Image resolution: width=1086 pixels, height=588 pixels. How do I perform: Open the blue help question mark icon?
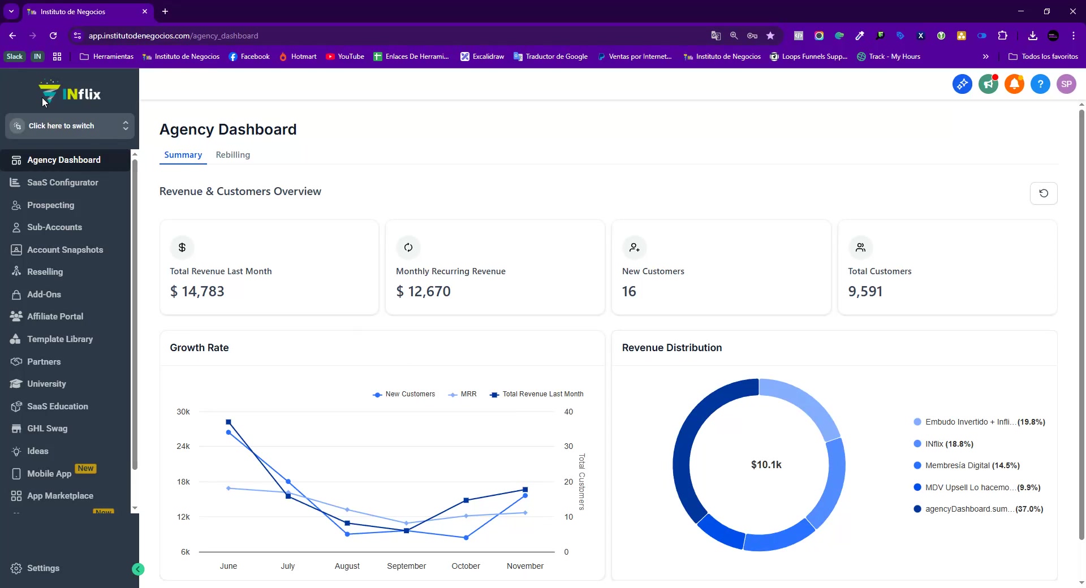[1040, 84]
